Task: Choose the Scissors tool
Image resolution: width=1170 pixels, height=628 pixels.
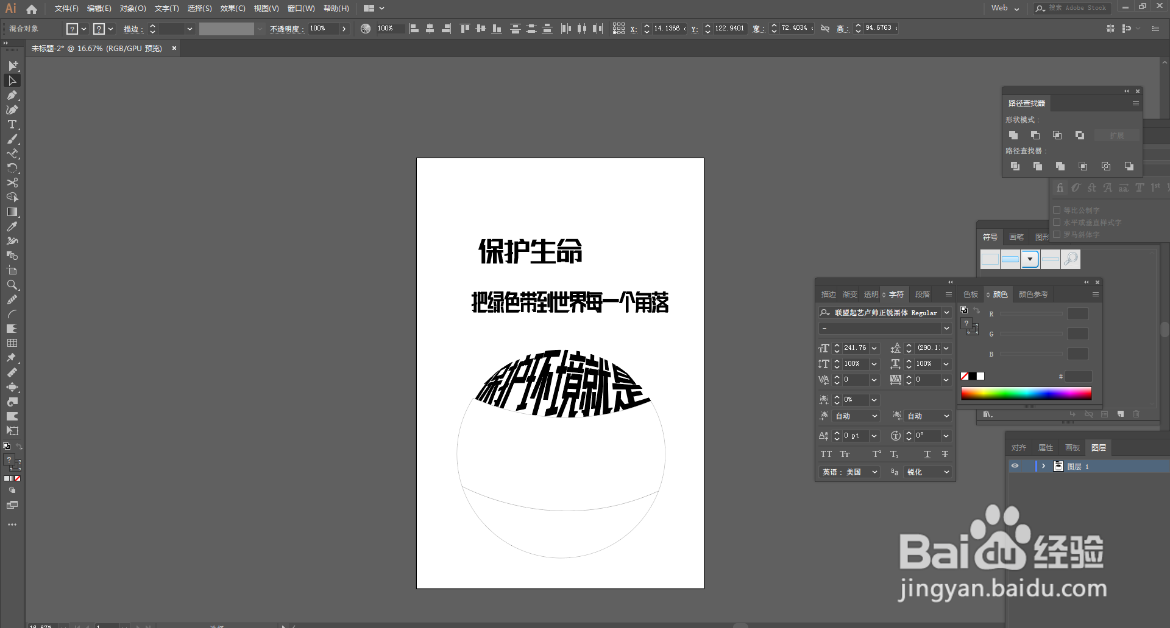Action: [12, 183]
